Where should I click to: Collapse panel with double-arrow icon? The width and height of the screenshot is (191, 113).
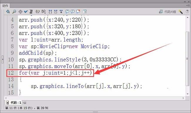tap(185, 2)
